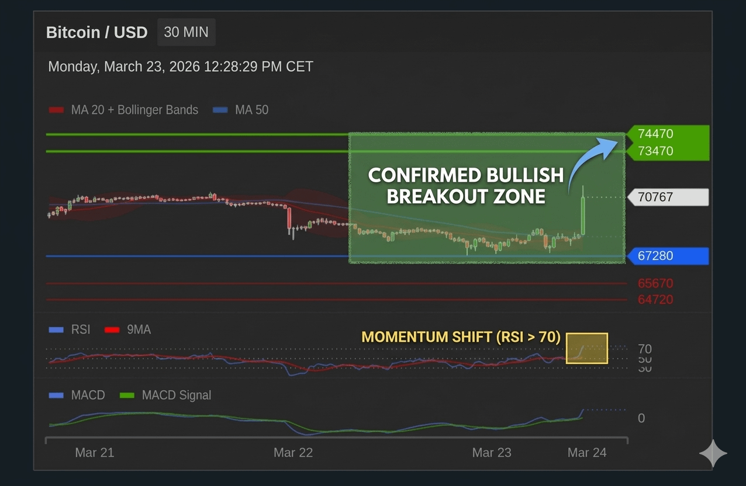Select the 74470 resistance price label
The height and width of the screenshot is (486, 746).
coord(668,134)
